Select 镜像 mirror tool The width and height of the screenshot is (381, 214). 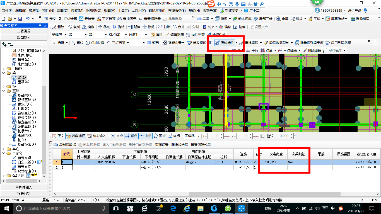pyautogui.click(x=88, y=27)
